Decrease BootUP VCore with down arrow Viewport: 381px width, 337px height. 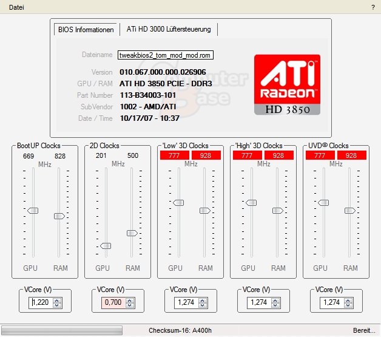(x=57, y=305)
